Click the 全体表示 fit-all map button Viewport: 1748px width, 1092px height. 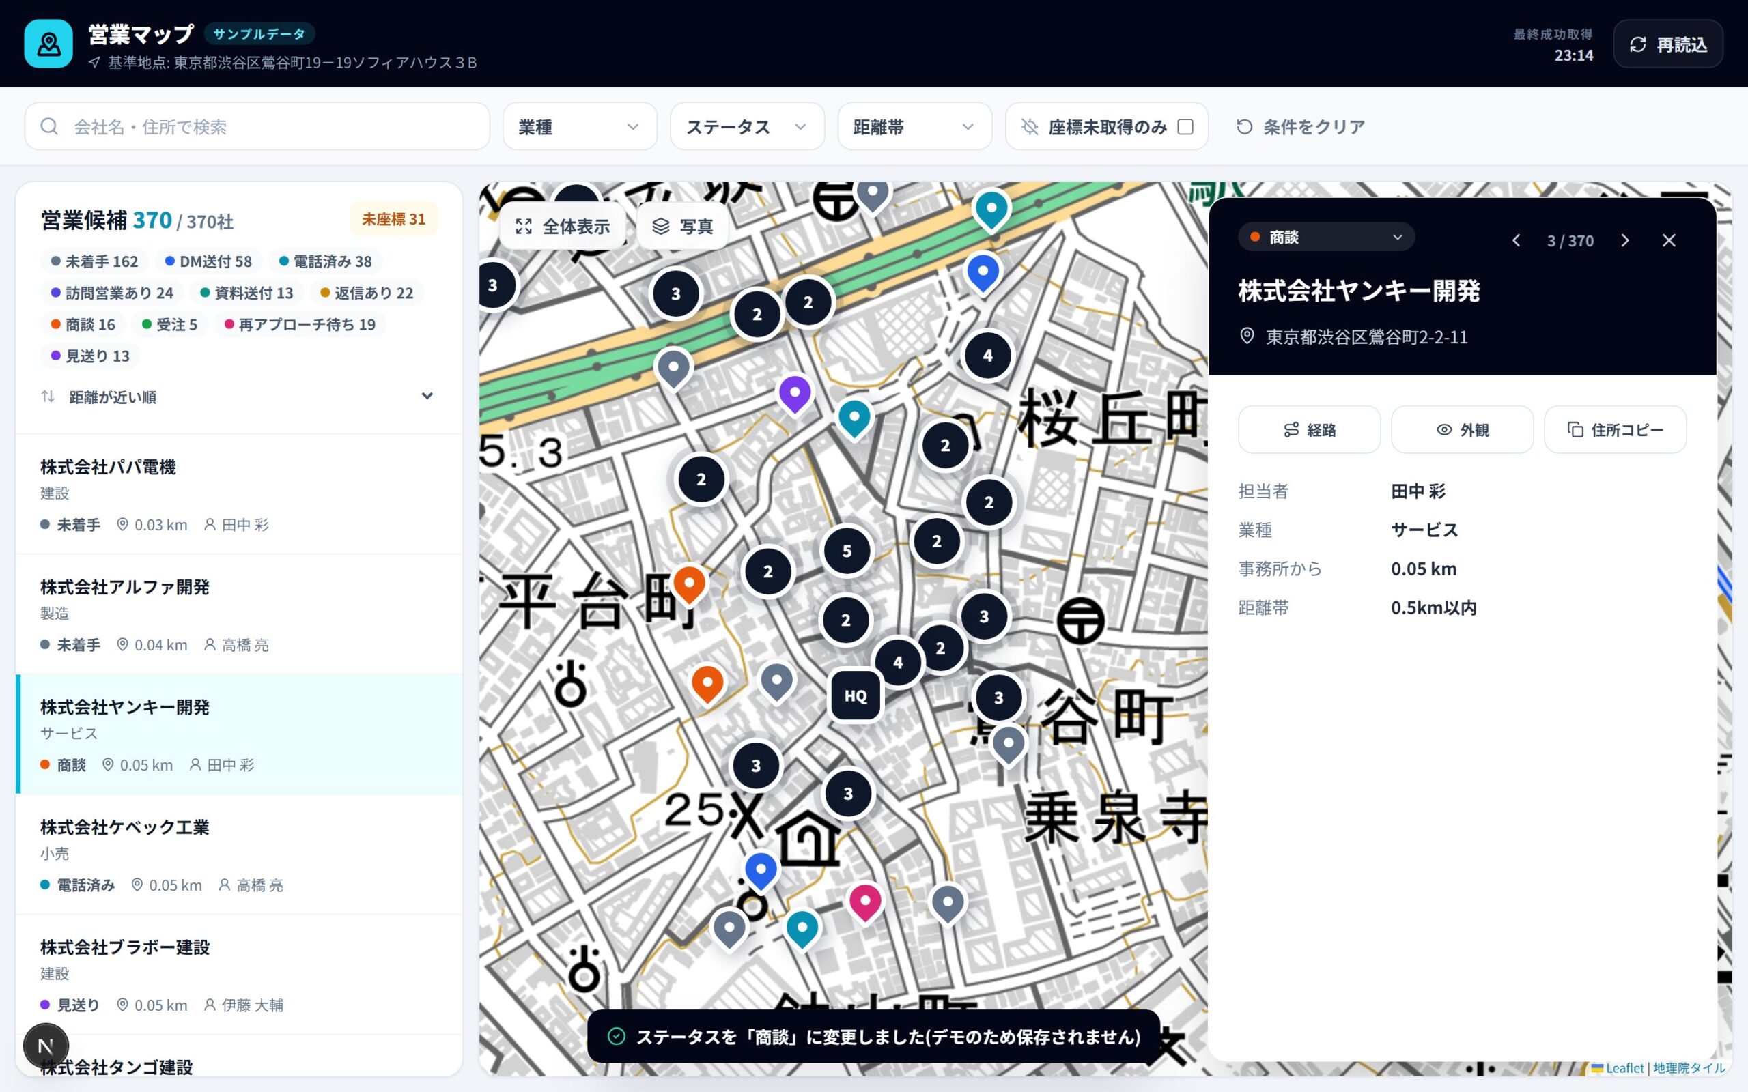(563, 227)
